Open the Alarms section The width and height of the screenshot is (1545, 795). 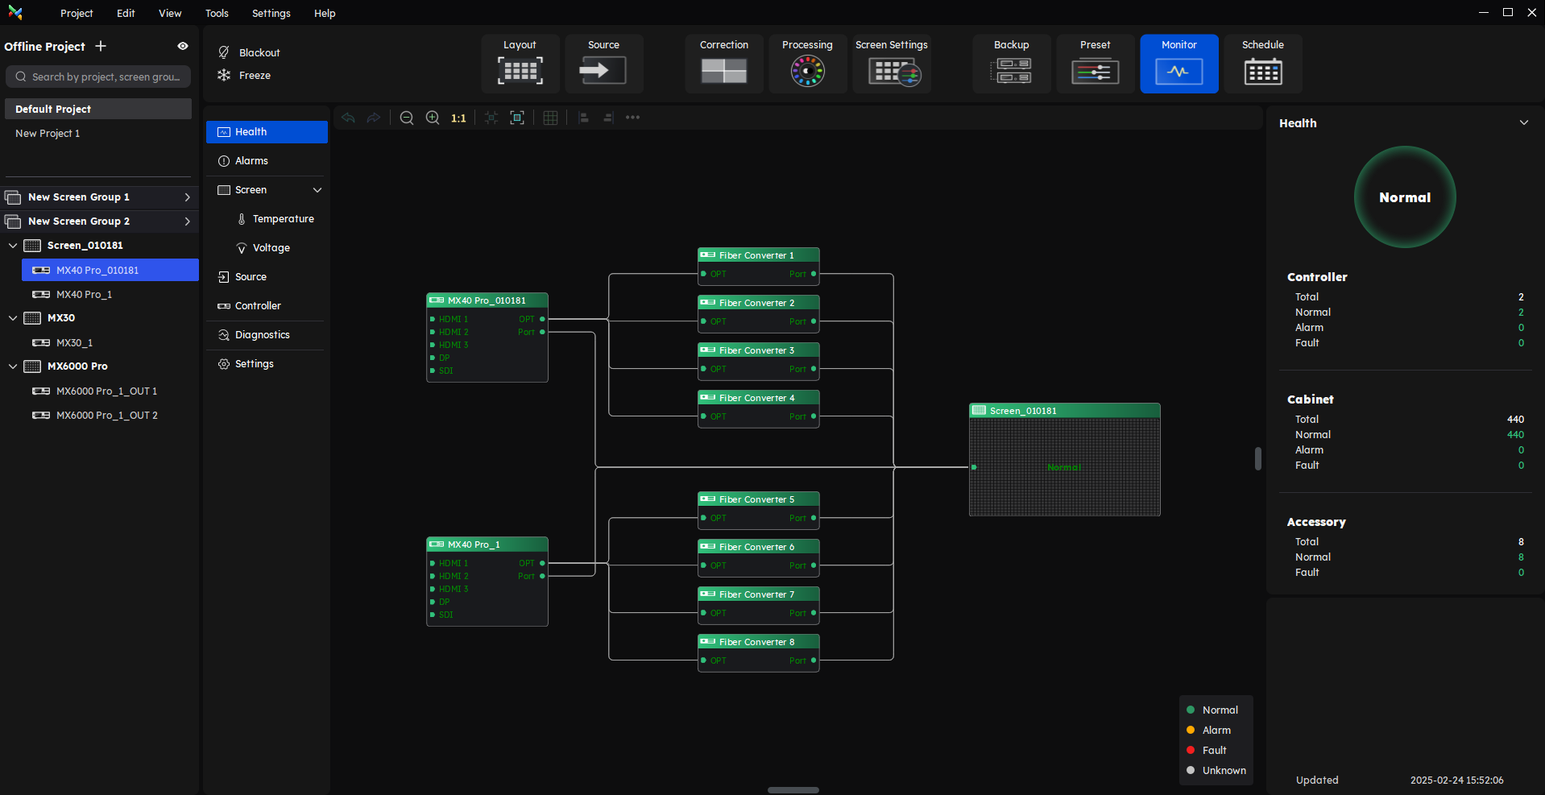click(x=251, y=161)
